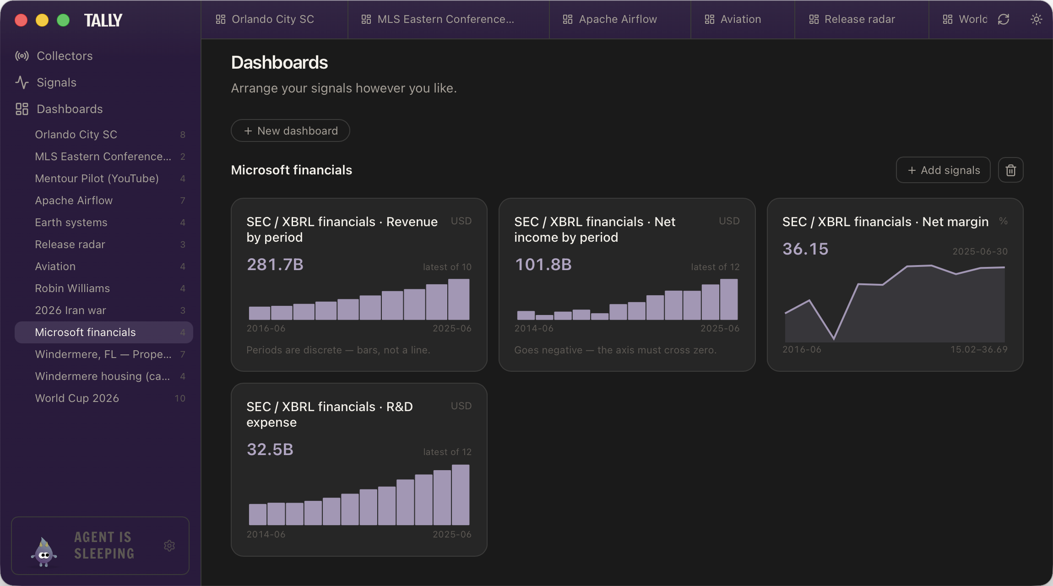Select Microsoft financials in the sidebar

(x=103, y=332)
